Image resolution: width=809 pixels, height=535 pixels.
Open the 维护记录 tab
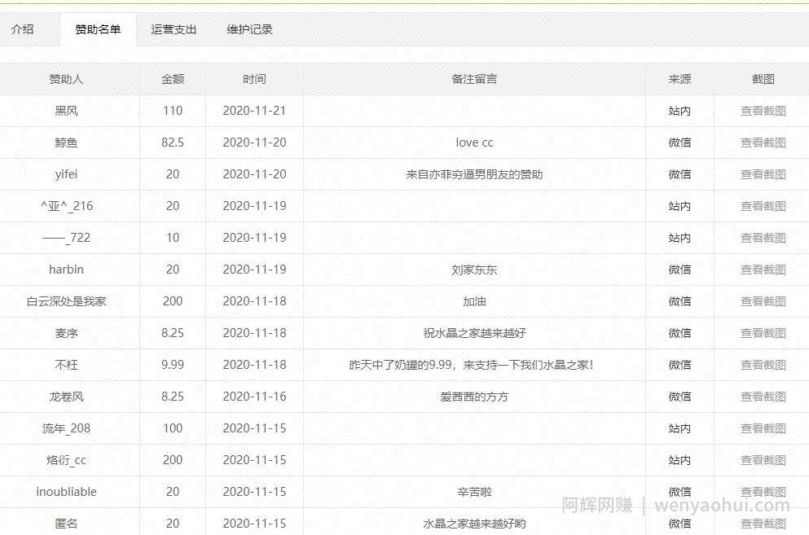[250, 29]
